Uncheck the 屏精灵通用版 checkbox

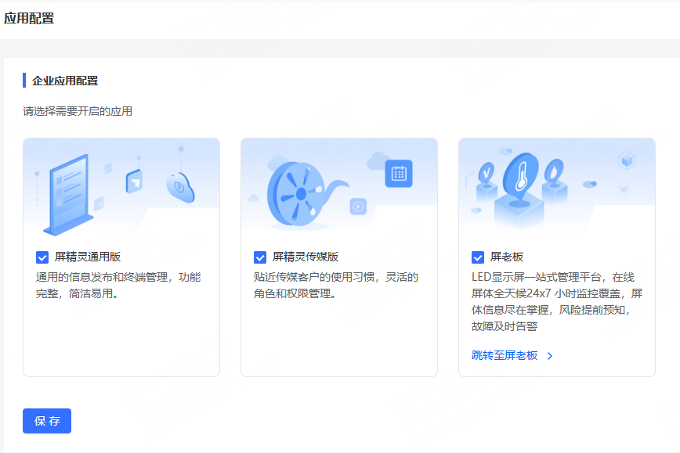pos(42,257)
